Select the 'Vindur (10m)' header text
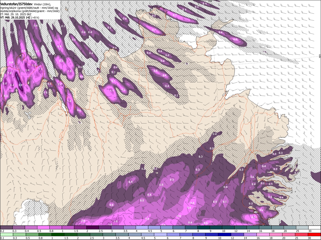Screen dimensions: 321x240 coord(42,5)
